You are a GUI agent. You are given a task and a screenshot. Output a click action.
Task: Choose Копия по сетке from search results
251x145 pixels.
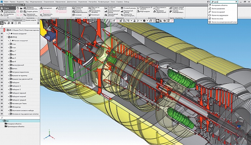click(218, 19)
